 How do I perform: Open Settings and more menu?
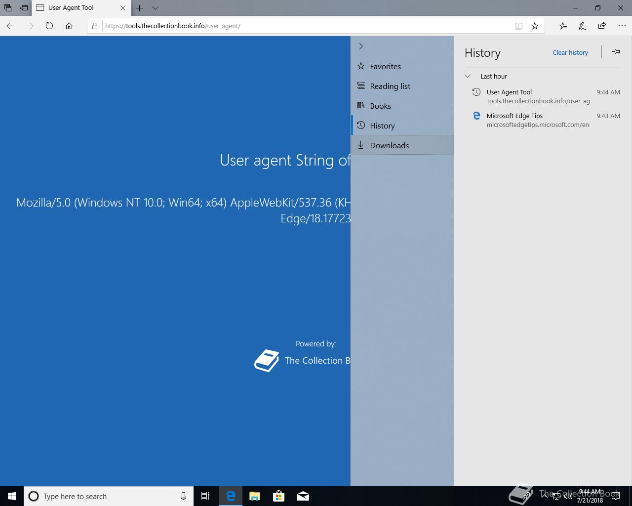[x=622, y=26]
